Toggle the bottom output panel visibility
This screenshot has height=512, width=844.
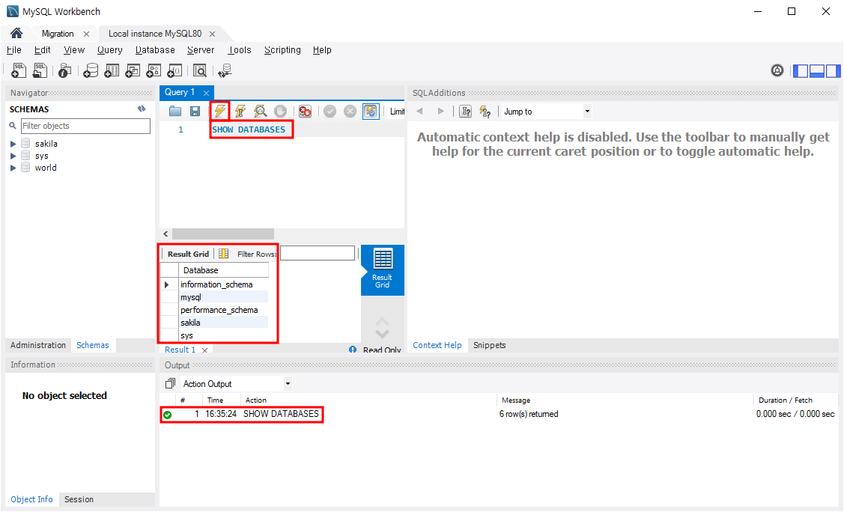[x=817, y=70]
